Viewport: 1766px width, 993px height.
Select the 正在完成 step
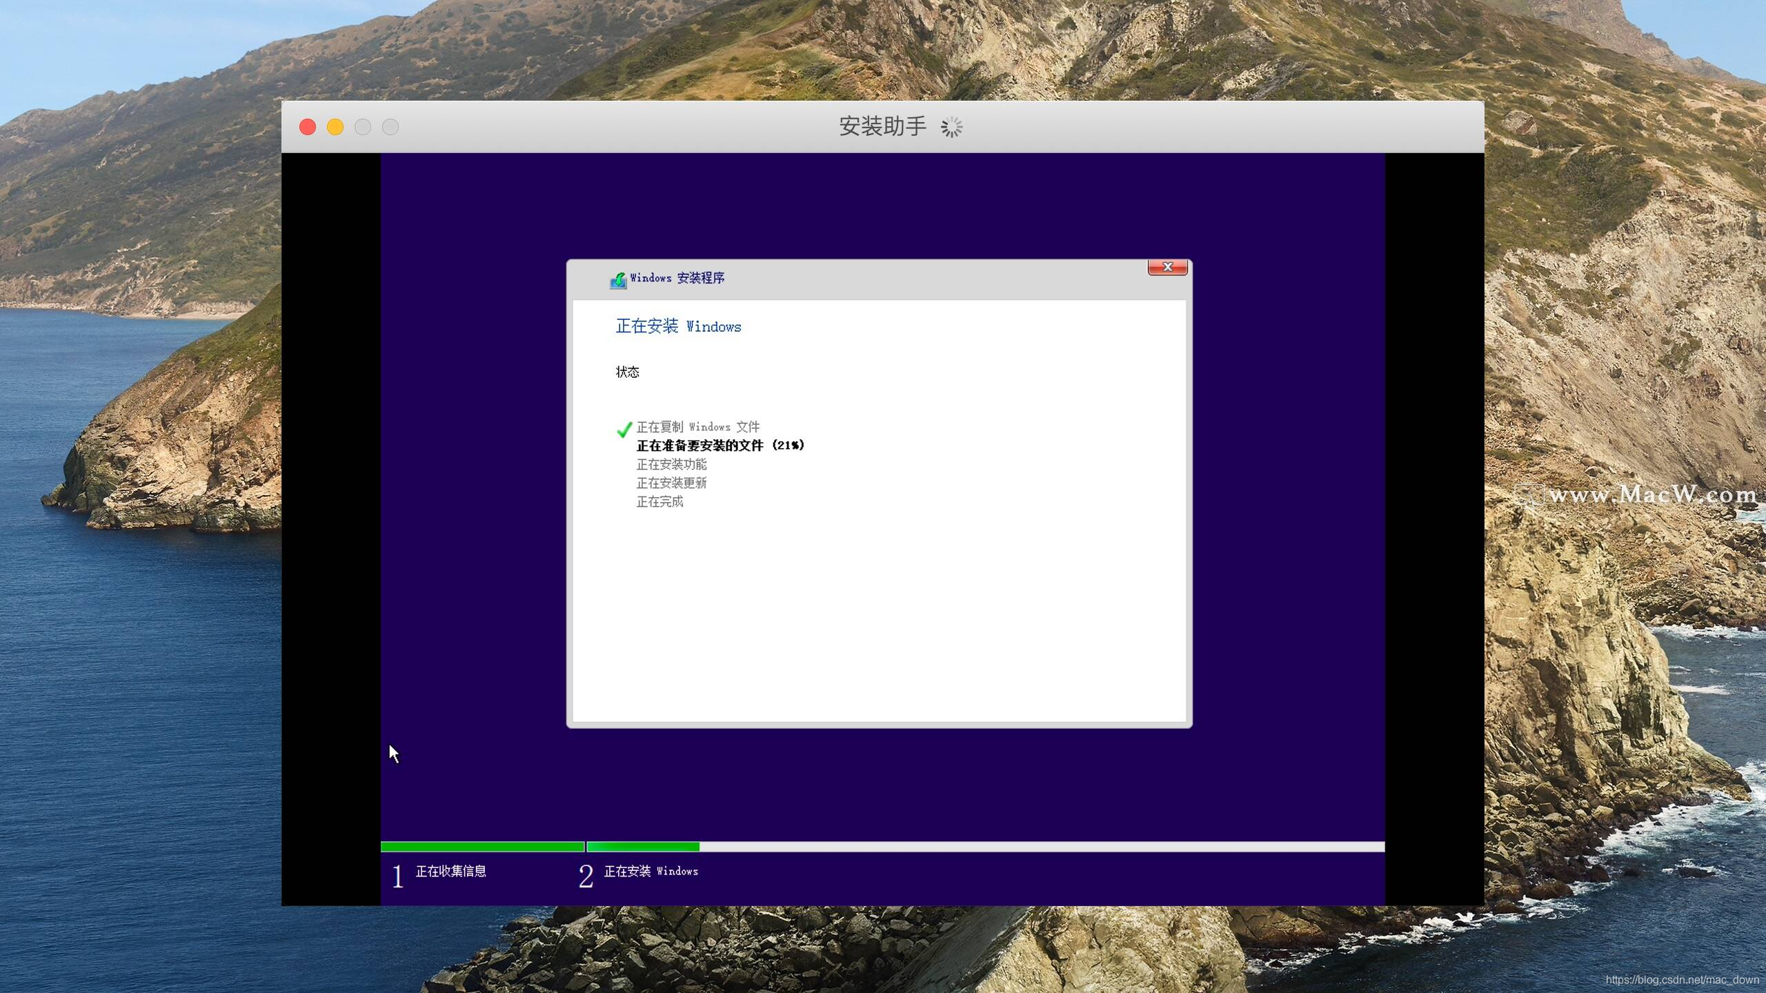pos(659,501)
